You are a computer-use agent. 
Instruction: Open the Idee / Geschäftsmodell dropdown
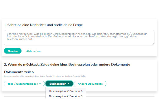point(24,84)
